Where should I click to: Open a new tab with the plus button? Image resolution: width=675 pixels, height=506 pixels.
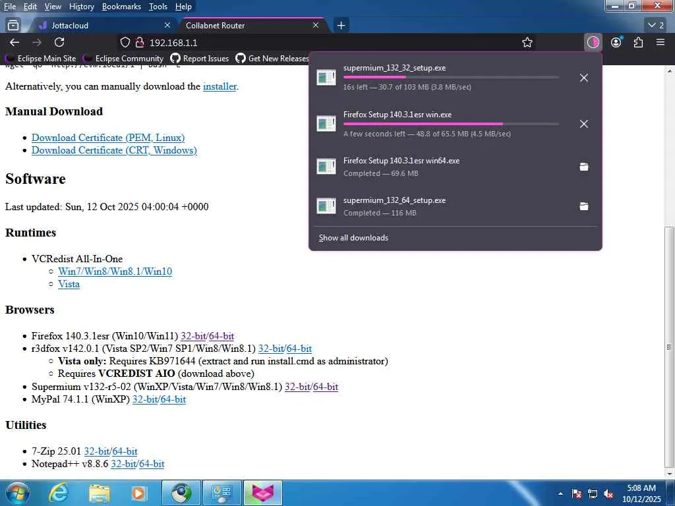pyautogui.click(x=341, y=26)
